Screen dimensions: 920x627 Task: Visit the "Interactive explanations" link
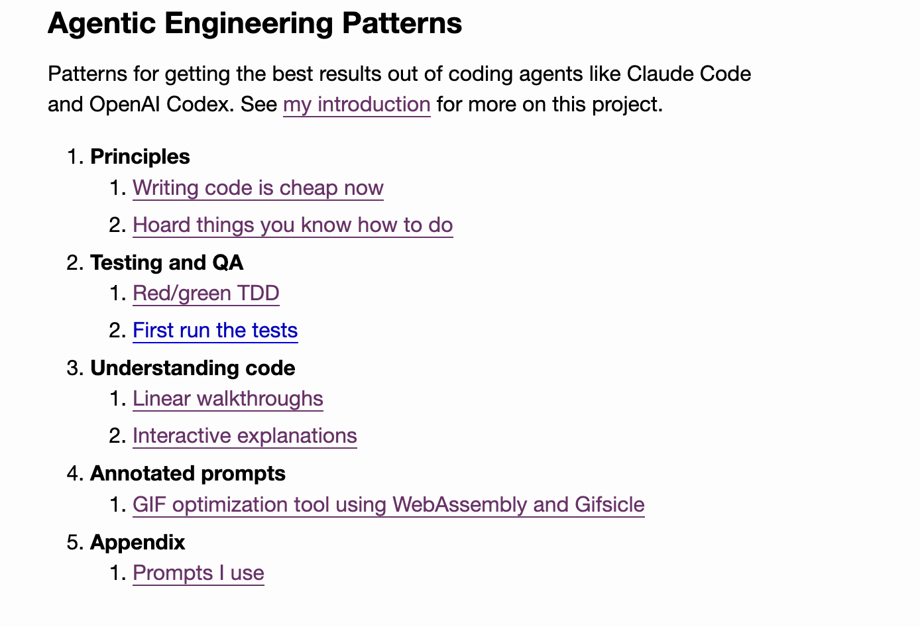click(x=245, y=436)
